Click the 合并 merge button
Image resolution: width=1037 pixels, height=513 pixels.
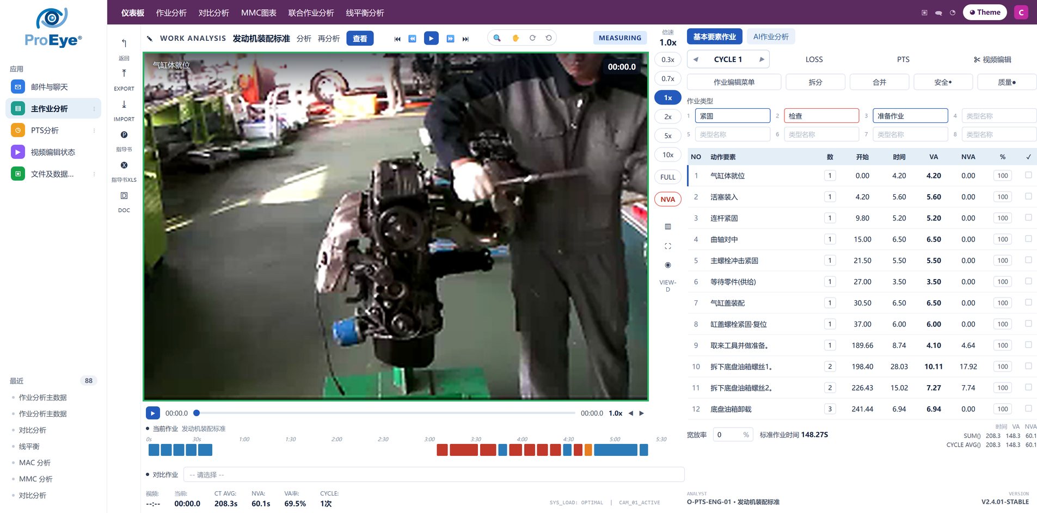click(x=880, y=82)
